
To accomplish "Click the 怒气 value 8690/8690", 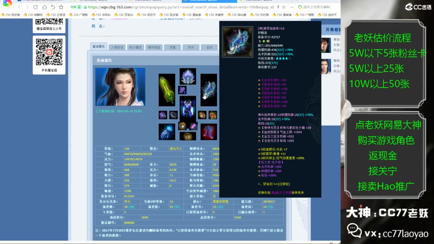I will tap(132, 164).
